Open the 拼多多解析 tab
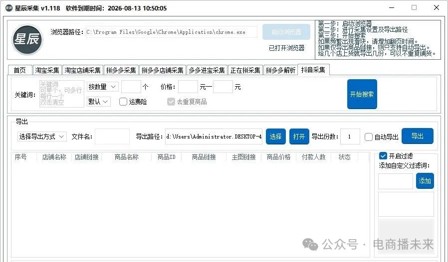The image size is (448, 262). coord(280,70)
